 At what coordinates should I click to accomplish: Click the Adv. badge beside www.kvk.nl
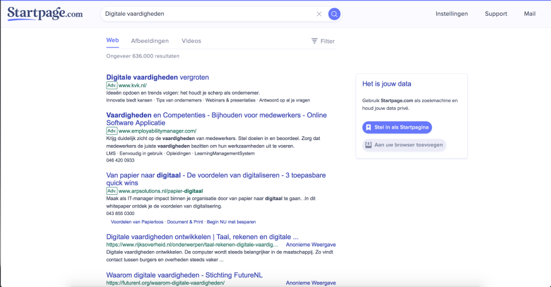(x=112, y=85)
